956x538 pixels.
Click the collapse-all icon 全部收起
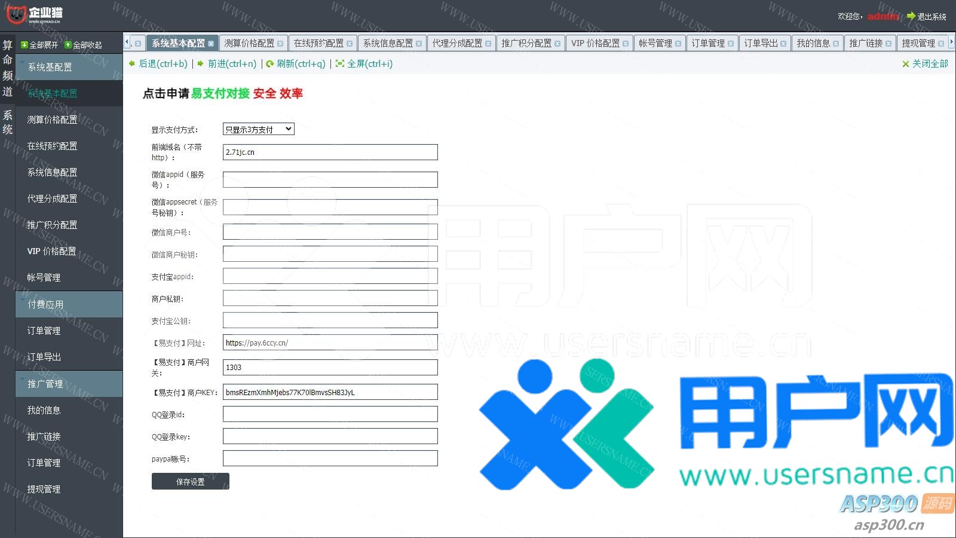click(x=68, y=45)
